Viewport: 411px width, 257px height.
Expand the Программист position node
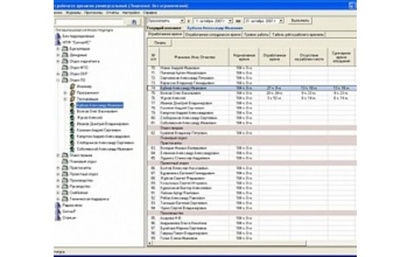coord(65,93)
